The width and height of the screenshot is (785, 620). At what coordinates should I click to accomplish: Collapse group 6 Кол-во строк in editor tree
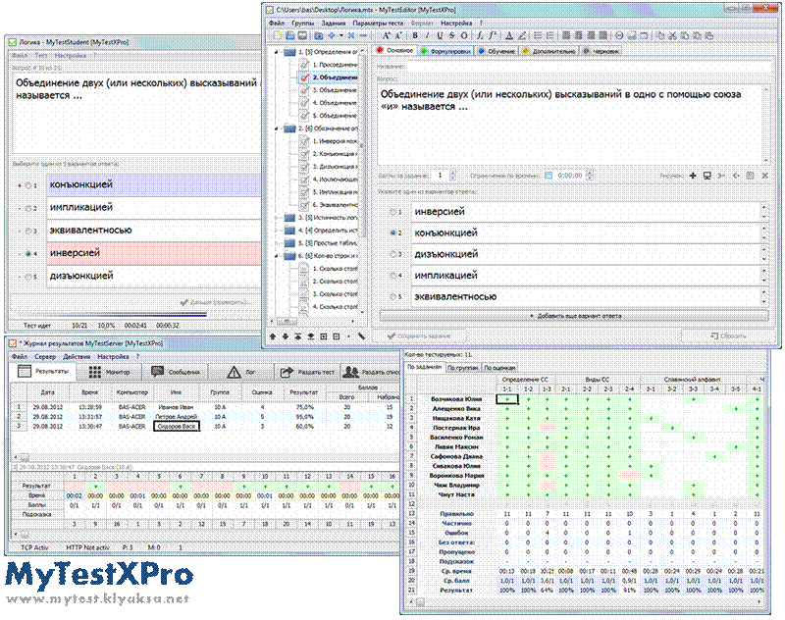pos(277,256)
